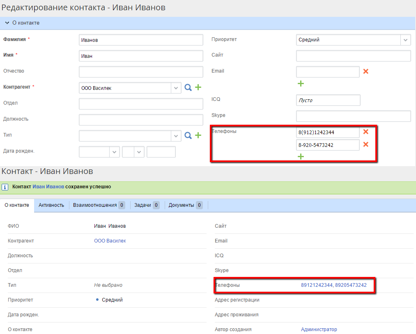Remove the Email field with red cross
The height and width of the screenshot is (334, 416).
[x=366, y=71]
